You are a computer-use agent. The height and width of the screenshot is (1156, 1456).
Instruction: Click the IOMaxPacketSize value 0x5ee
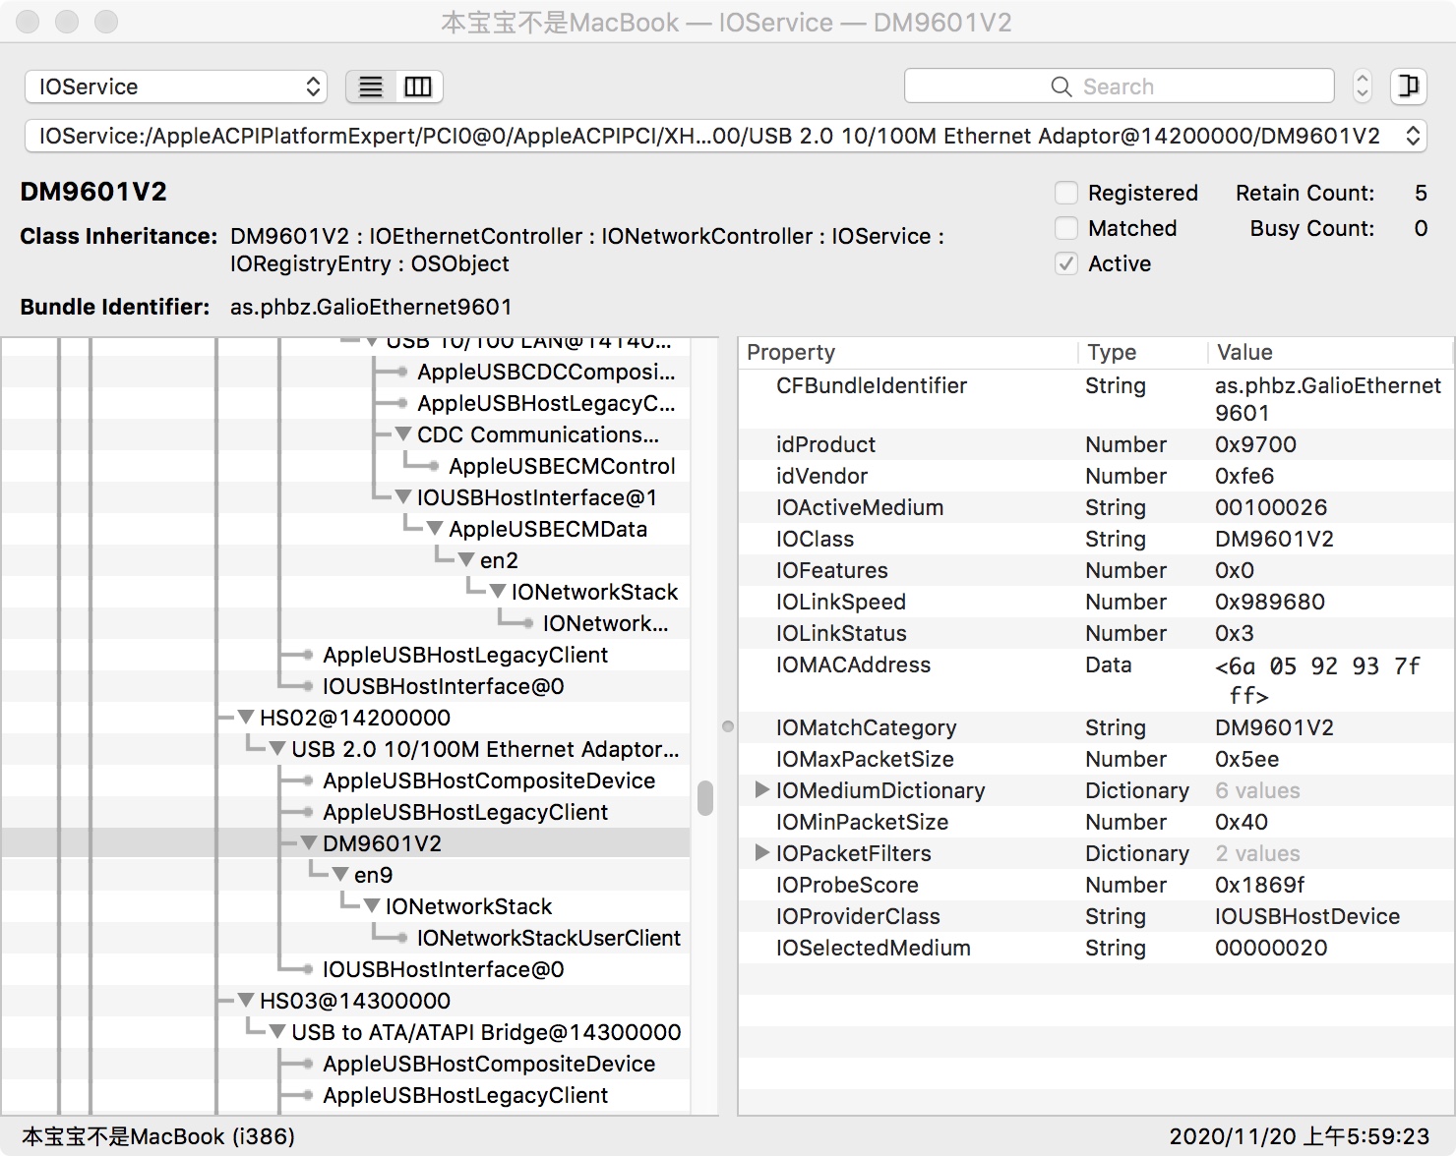tap(1247, 759)
